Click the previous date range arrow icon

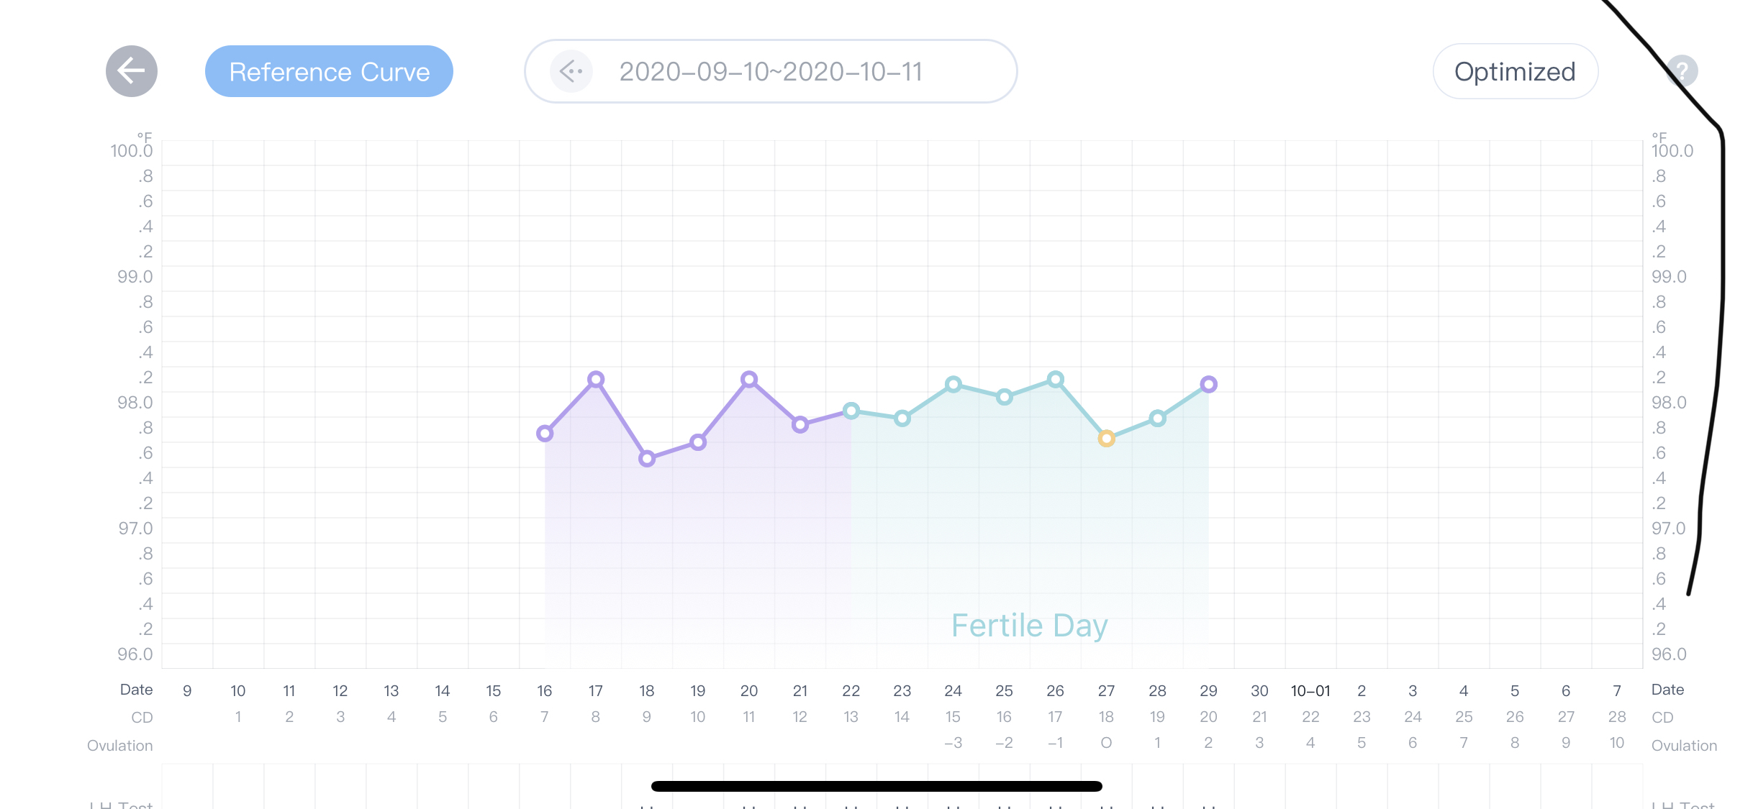pos(571,71)
